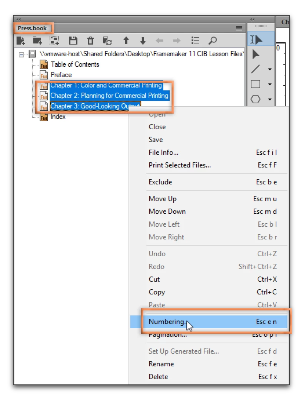Select Chapter 2: Planning for Commercial Printing
This screenshot has height=400, width=303.
(109, 96)
